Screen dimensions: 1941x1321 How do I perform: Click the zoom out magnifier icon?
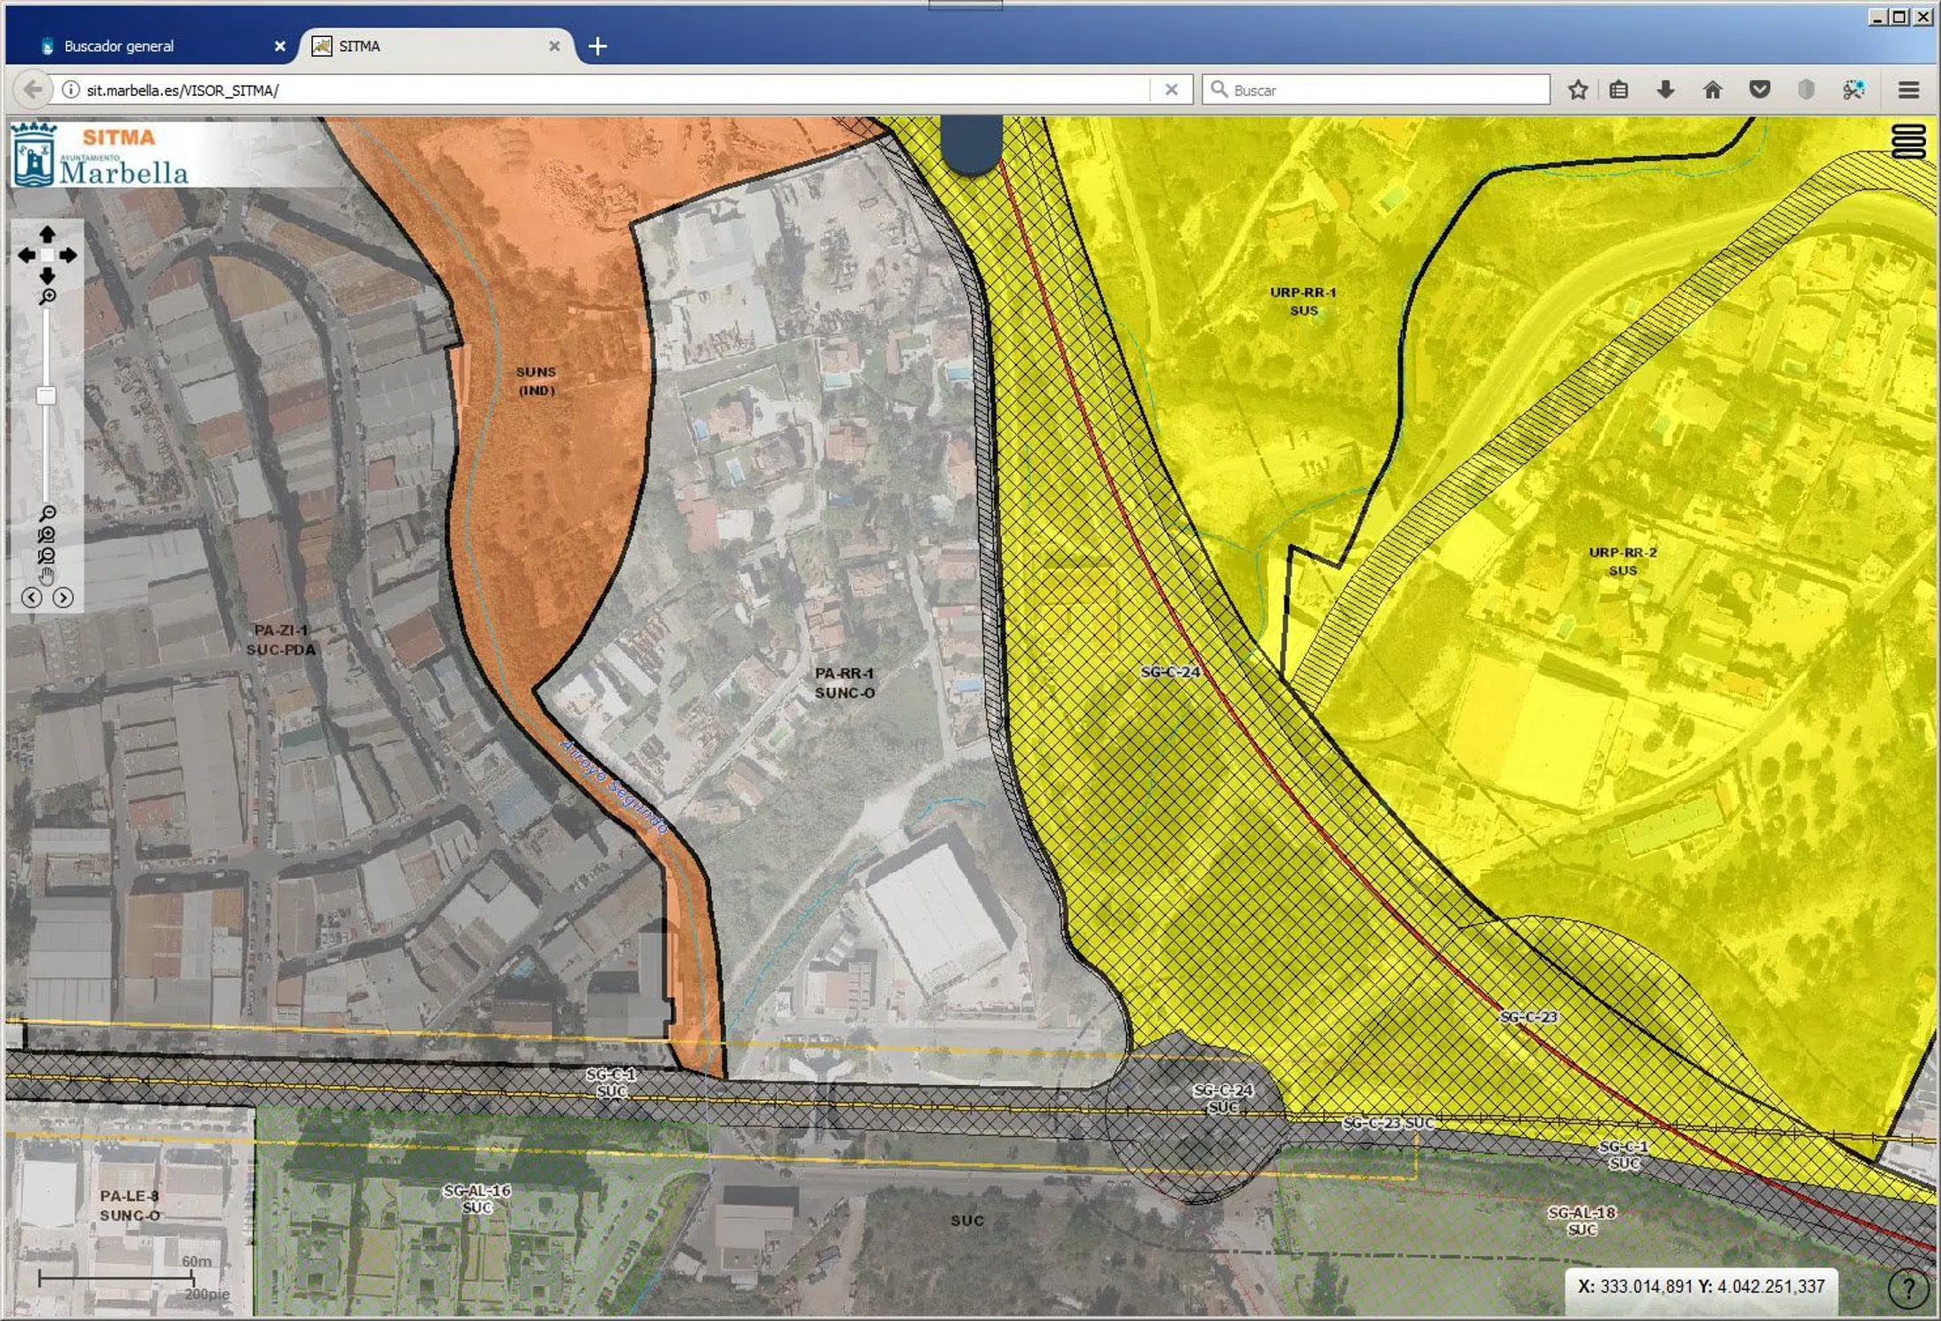[x=47, y=513]
